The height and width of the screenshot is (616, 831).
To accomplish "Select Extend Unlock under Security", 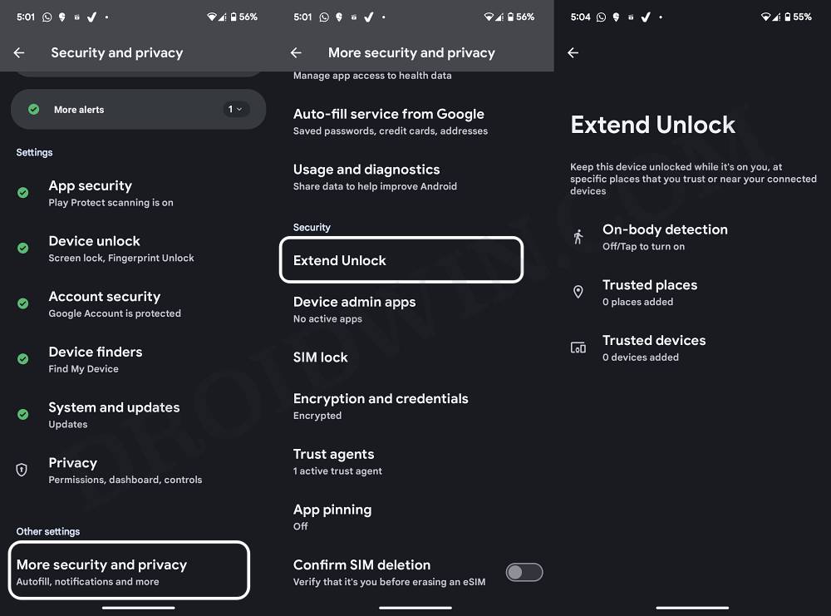I will 339,260.
